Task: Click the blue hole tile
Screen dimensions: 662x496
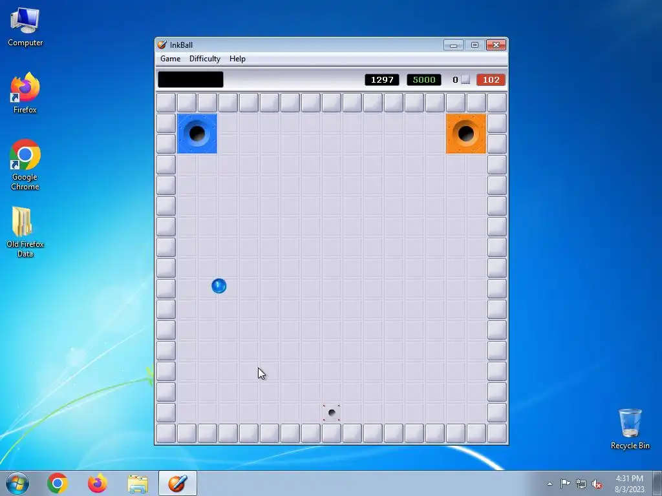Action: point(197,134)
